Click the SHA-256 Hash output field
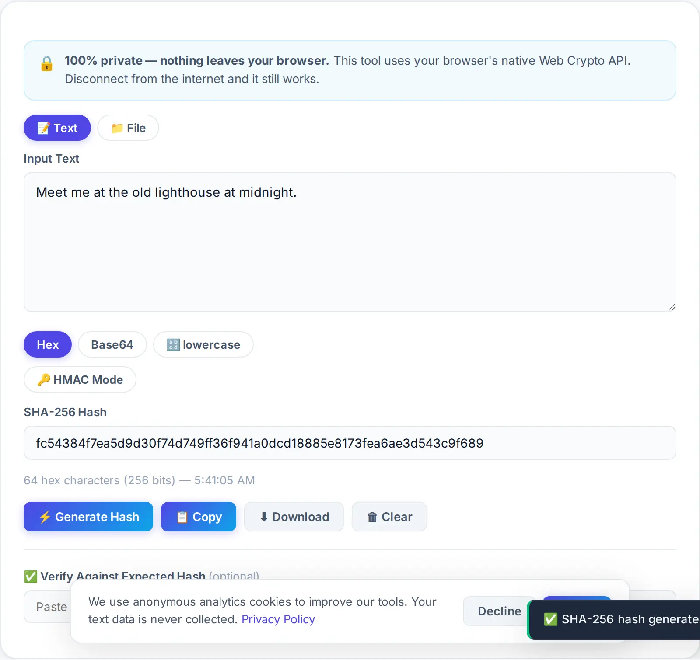 tap(350, 443)
